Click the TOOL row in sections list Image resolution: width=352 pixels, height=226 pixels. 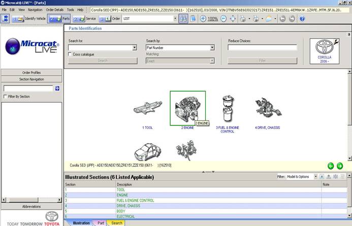point(205,190)
